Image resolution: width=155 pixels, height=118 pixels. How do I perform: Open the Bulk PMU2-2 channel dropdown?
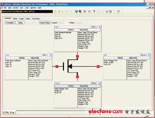point(149,55)
